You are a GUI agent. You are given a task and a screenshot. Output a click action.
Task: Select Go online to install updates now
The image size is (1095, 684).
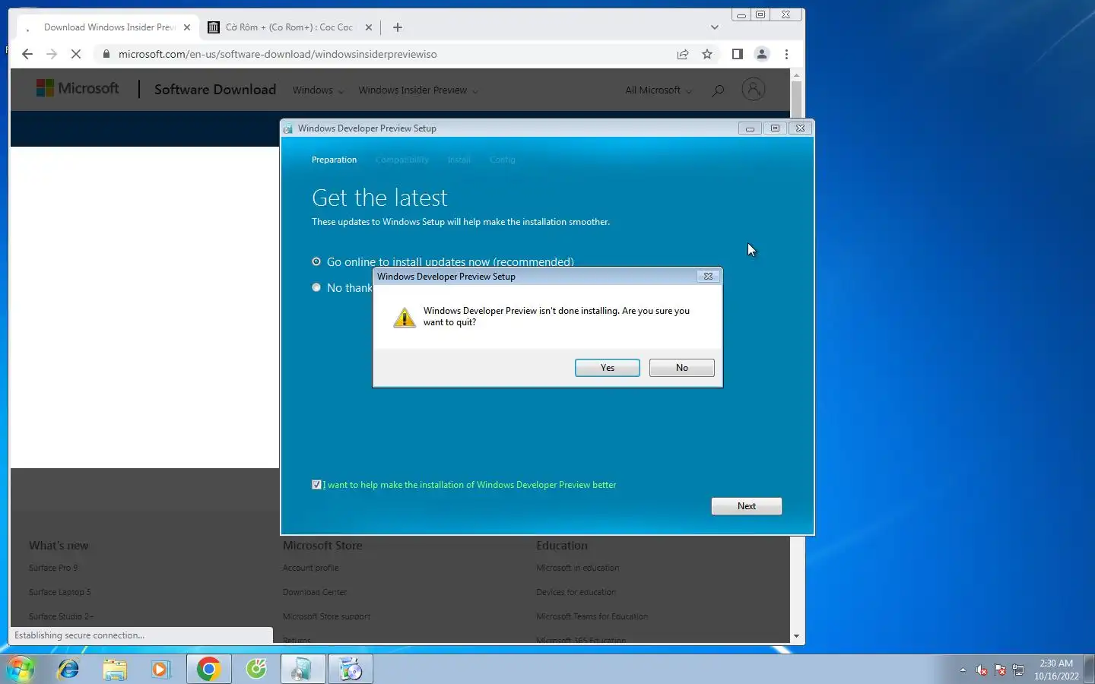coord(443,261)
